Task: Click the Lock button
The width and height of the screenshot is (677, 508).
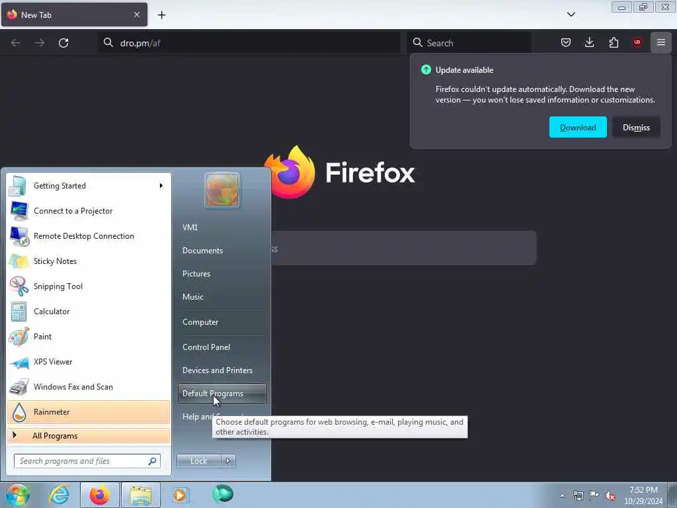Action: (x=198, y=461)
